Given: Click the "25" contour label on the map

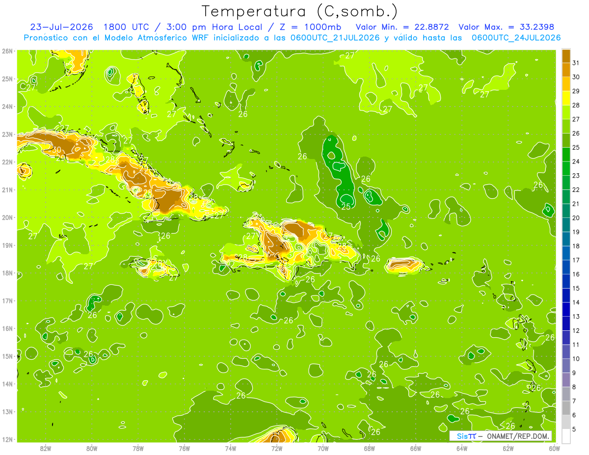Looking at the screenshot, I should [x=346, y=206].
